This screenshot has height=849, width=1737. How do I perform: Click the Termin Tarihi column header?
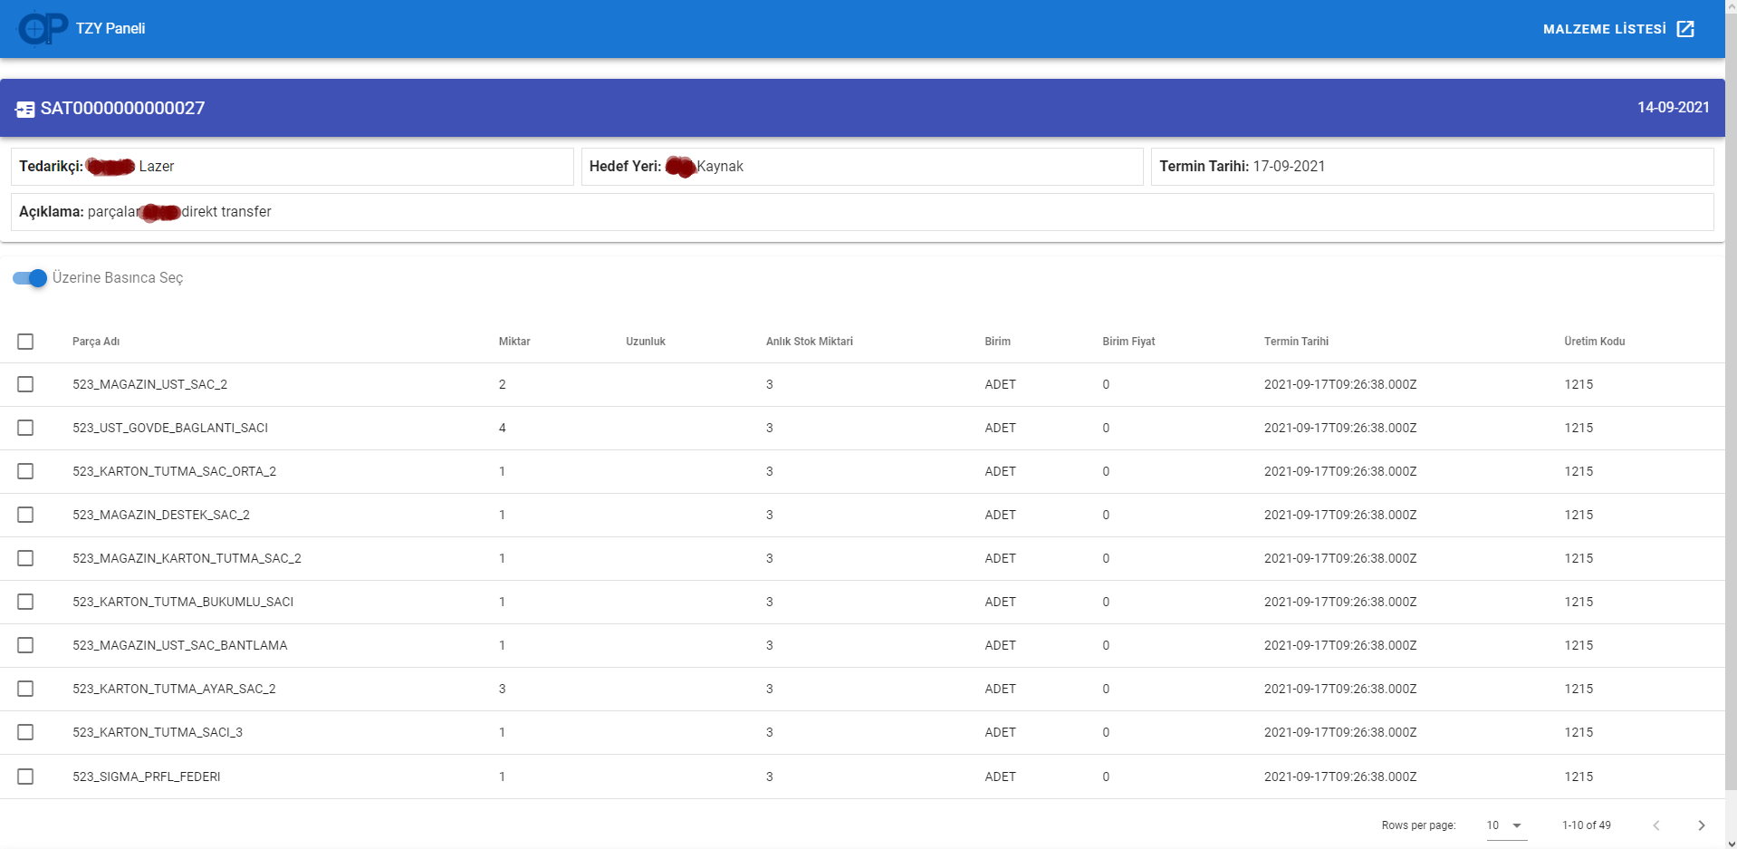pos(1296,342)
